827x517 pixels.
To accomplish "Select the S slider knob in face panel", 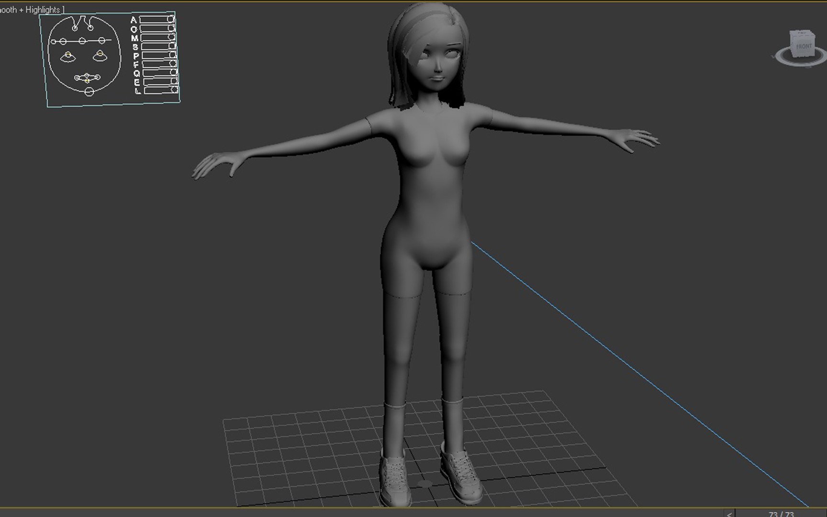I will tap(172, 46).
